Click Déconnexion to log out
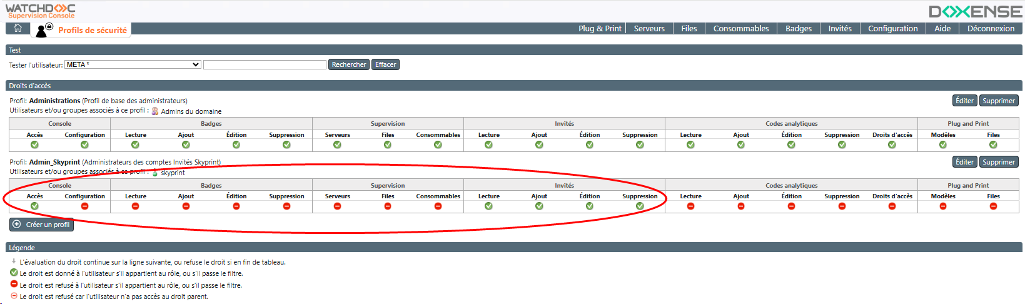Screen dimensions: 1025x304 coord(991,29)
